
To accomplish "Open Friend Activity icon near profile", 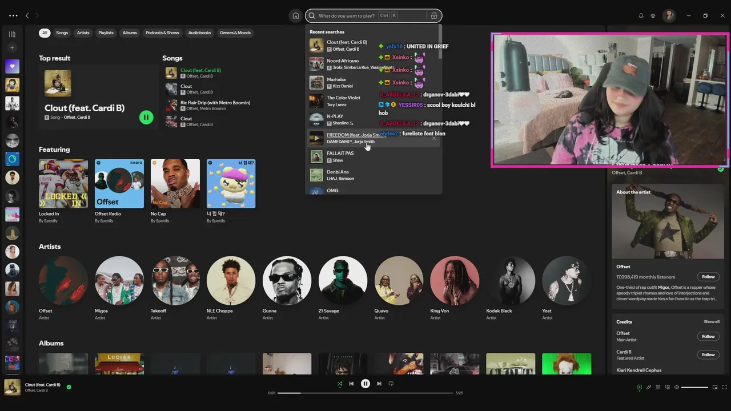I will (x=653, y=15).
